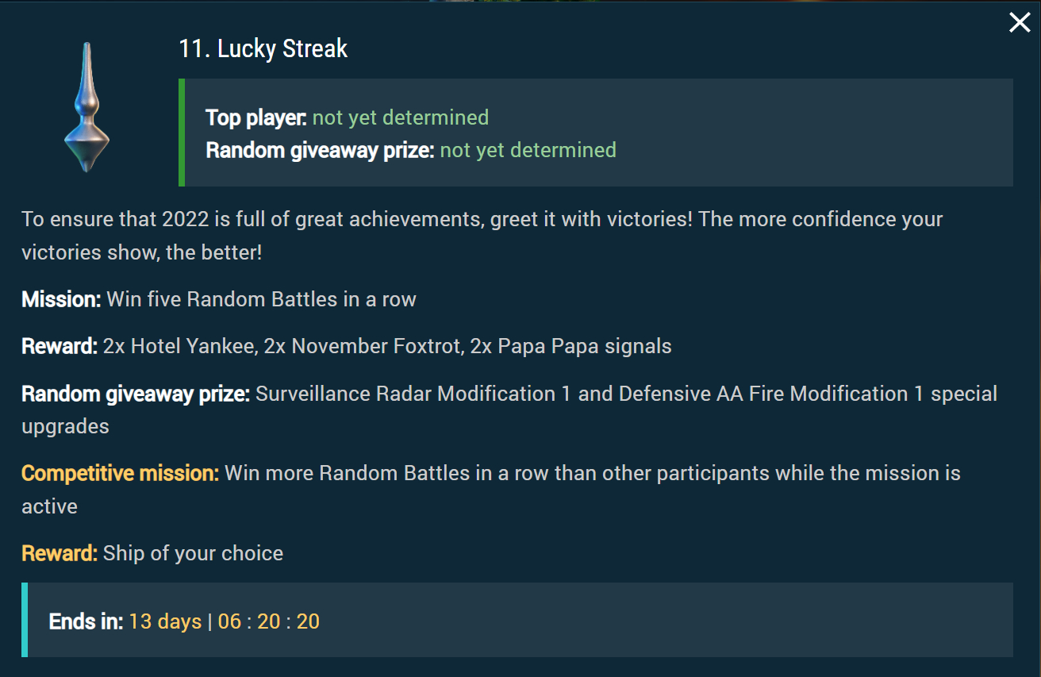Click the "11. Lucky Streak" title
The image size is (1041, 677).
click(x=263, y=49)
